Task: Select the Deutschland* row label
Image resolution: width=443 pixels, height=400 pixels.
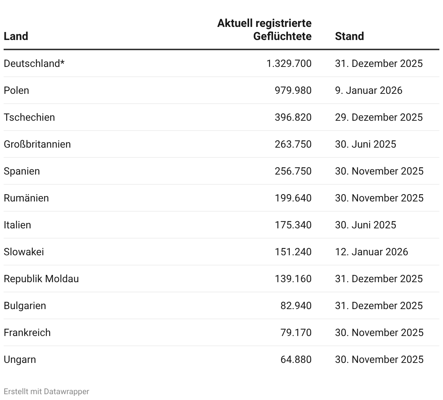Action: 34,64
